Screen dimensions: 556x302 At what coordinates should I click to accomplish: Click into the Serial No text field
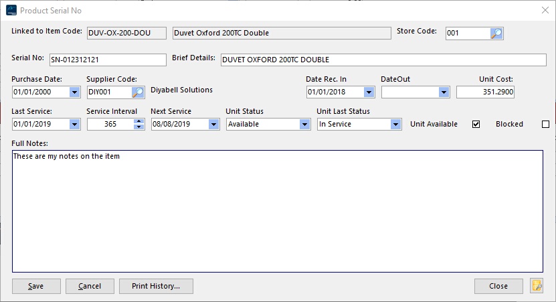tap(107, 60)
